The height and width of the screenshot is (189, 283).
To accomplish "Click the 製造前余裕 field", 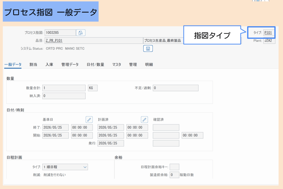I will (175, 175).
